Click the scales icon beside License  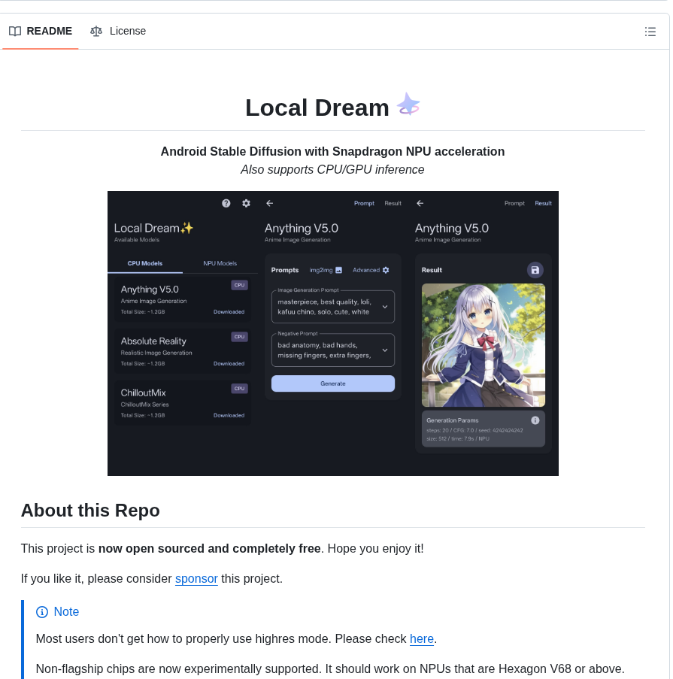96,31
